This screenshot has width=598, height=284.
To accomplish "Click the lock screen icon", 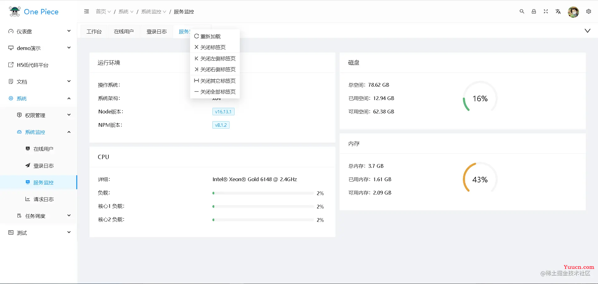I will [534, 11].
